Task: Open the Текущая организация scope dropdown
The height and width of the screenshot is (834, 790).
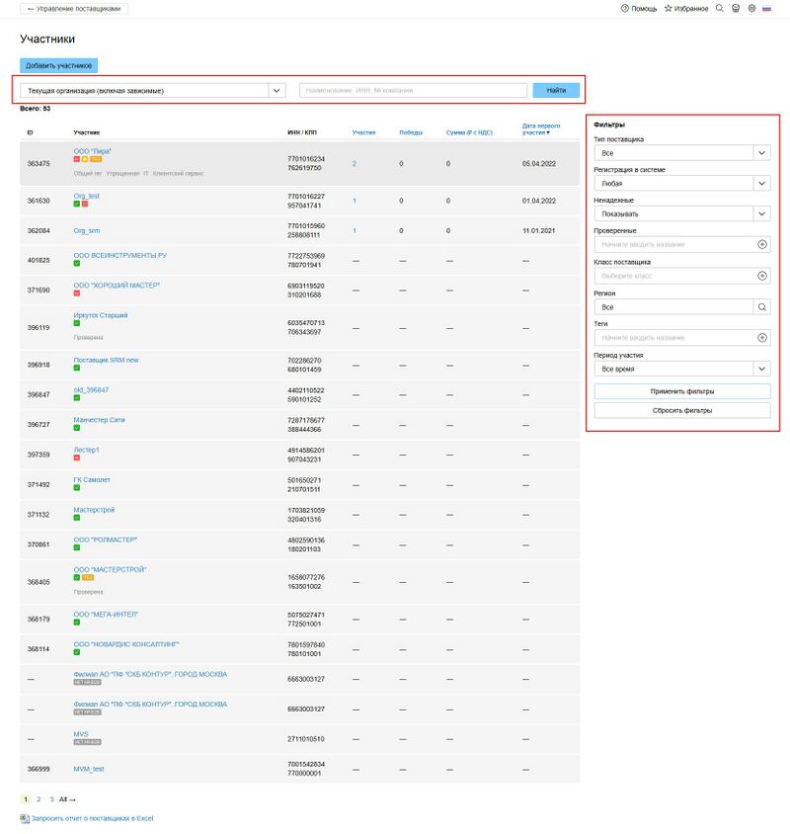Action: coord(276,90)
